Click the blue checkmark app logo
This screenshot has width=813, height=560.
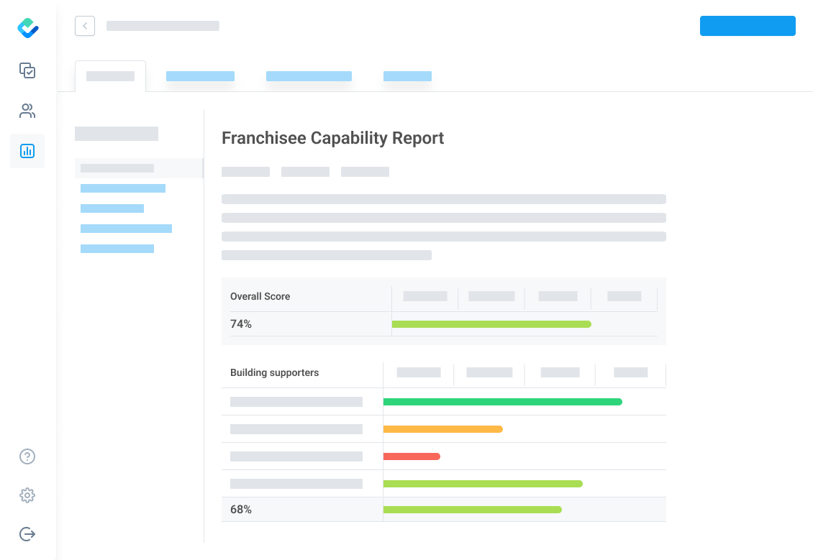27,29
